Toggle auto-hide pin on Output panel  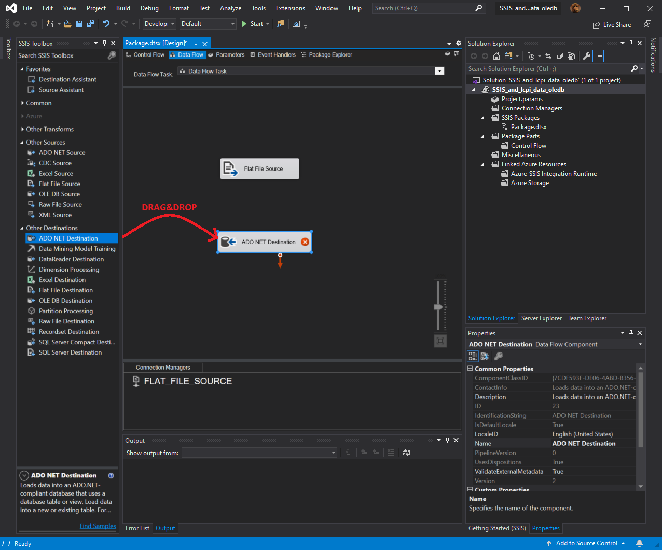(447, 440)
